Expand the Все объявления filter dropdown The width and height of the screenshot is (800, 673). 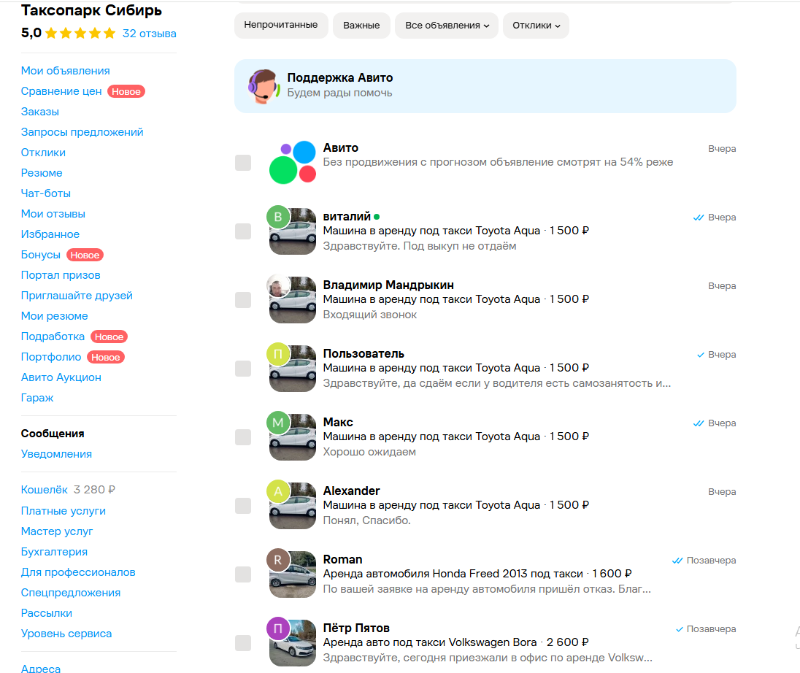447,26
